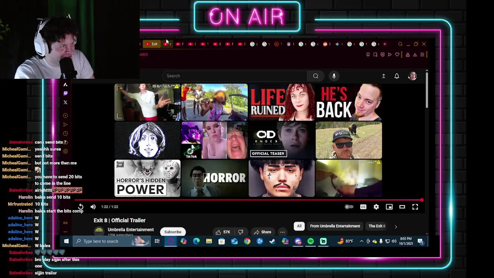
Task: Open the TikTok reaction video thumbnail
Action: (x=215, y=141)
